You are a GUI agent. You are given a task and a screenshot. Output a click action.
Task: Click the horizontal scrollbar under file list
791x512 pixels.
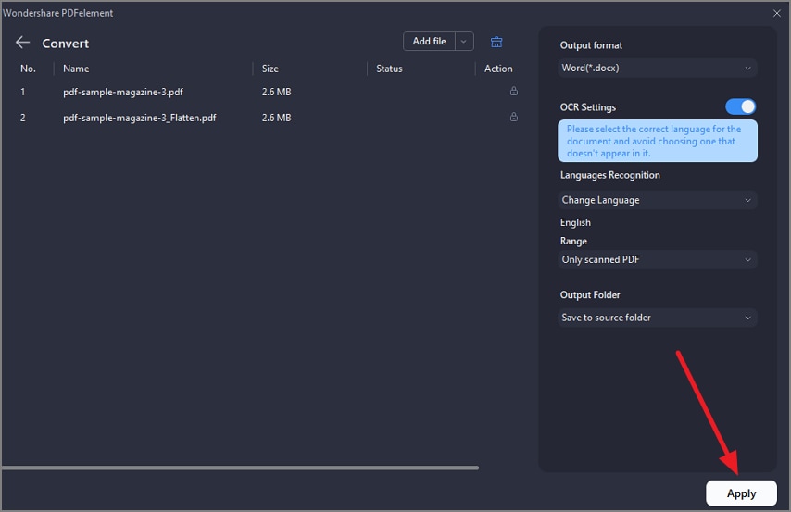coord(240,468)
